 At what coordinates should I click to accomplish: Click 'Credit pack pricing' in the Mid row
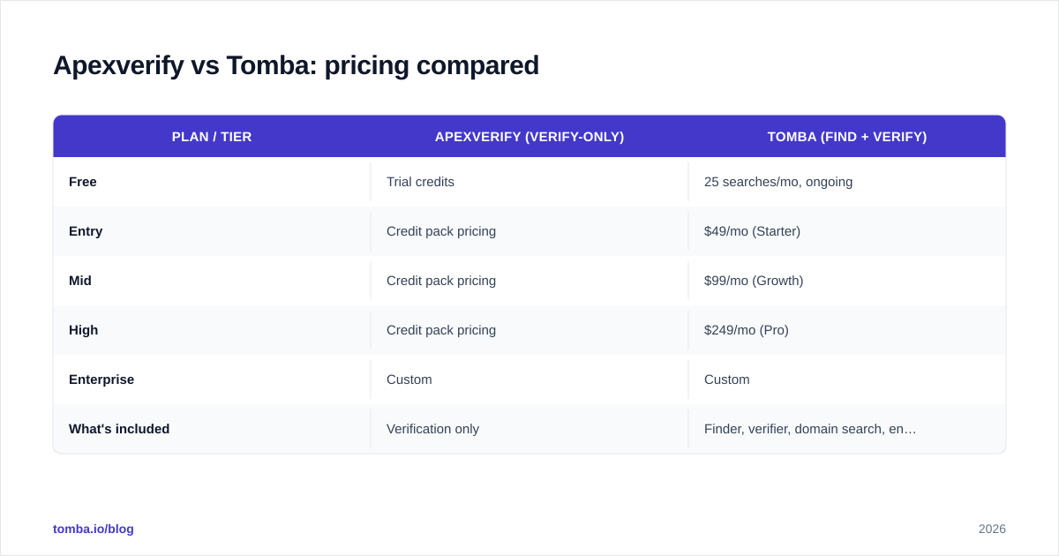(441, 281)
